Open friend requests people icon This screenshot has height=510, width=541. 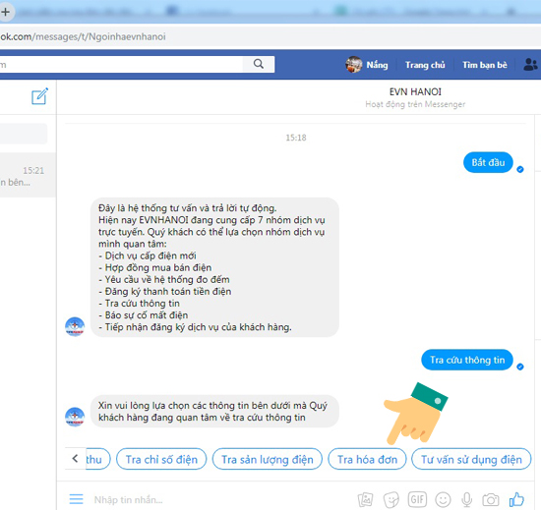530,65
